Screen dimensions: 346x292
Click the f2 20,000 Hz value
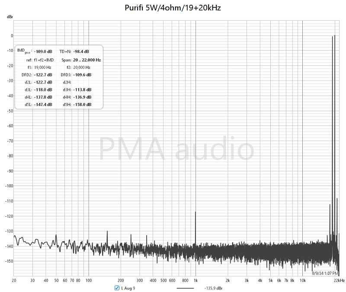click(x=82, y=67)
